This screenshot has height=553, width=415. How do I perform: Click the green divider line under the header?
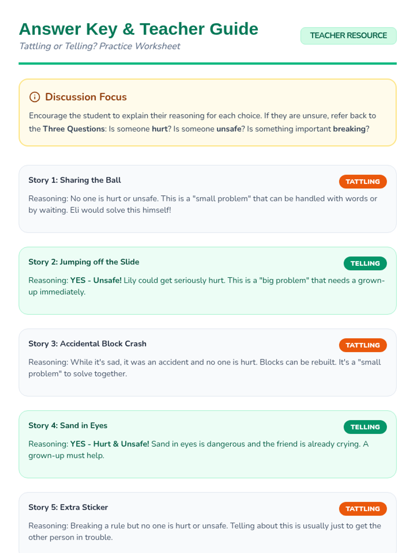pos(207,64)
